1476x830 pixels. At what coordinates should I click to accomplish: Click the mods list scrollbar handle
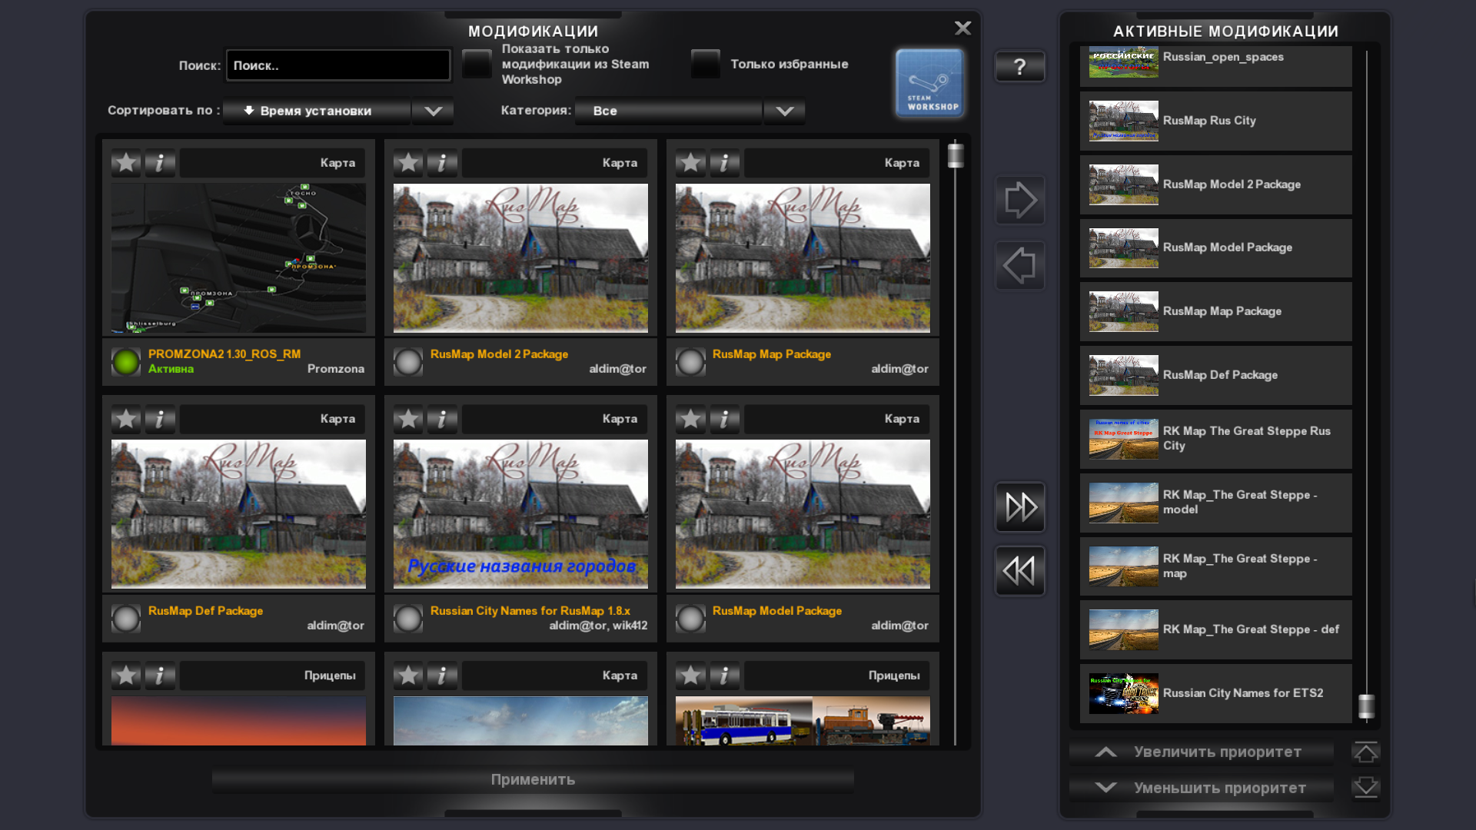pos(956,154)
